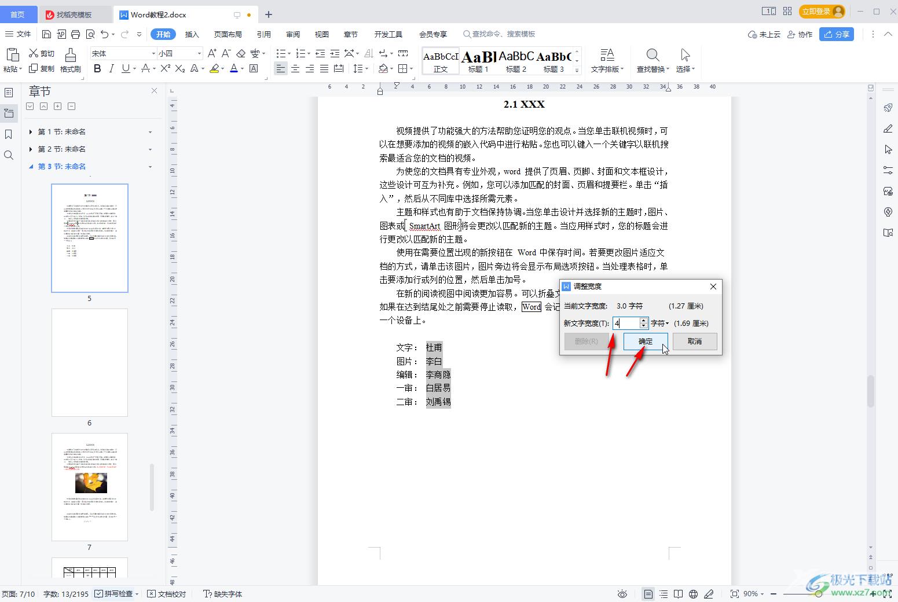Viewport: 898px width, 602px height.
Task: Increase font size with A+ icon
Action: pos(212,53)
